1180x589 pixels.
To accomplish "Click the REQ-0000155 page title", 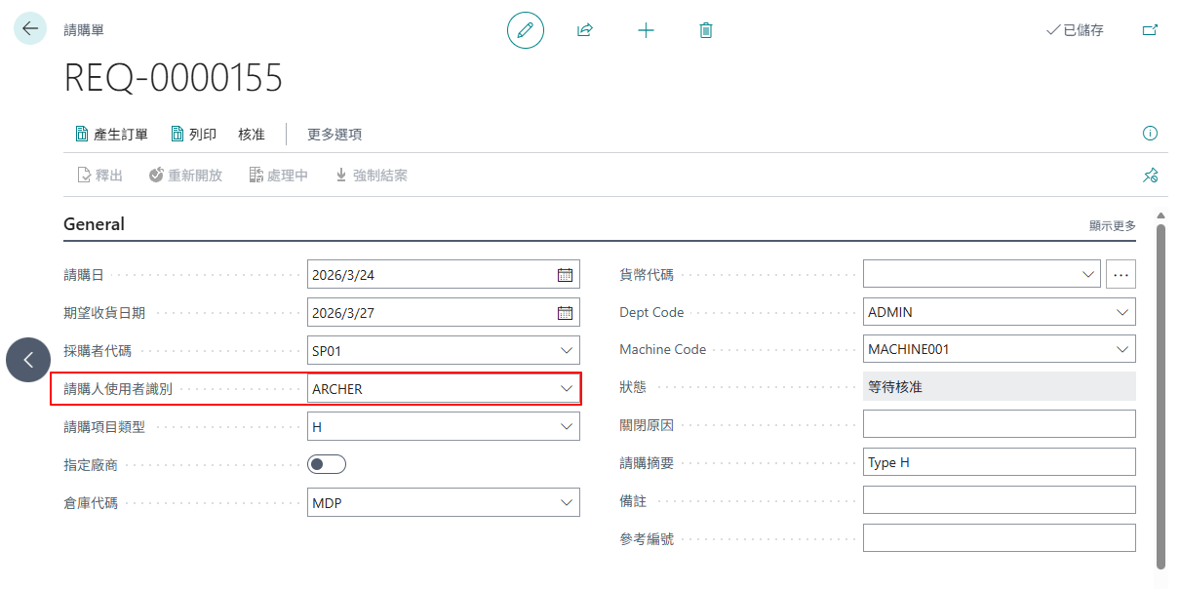I will point(174,78).
